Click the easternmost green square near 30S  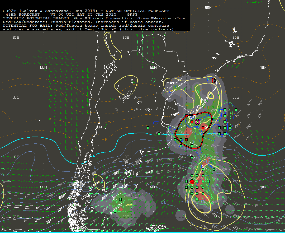[x=236, y=110]
